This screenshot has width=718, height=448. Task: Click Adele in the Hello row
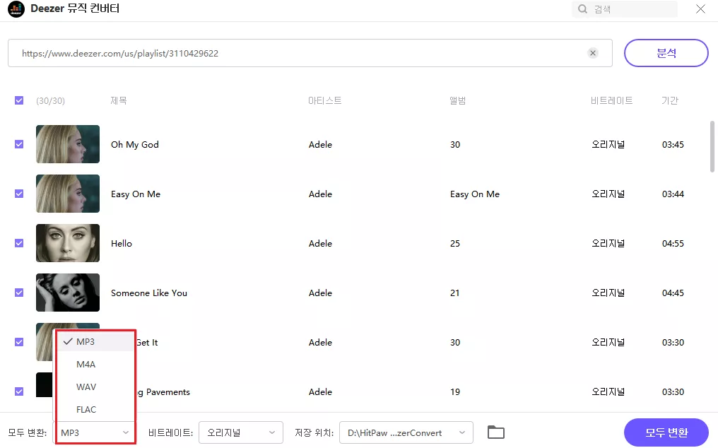(x=320, y=244)
